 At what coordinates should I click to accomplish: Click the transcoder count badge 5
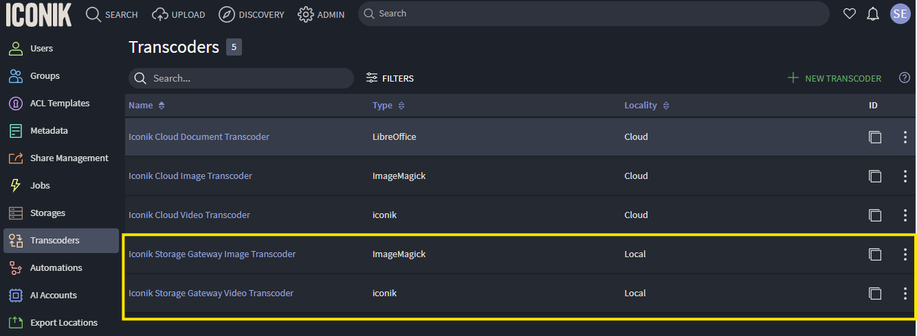coord(234,47)
